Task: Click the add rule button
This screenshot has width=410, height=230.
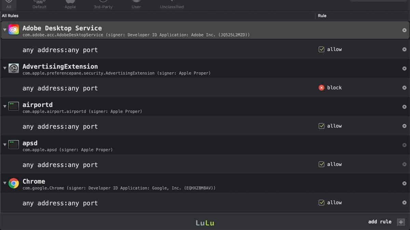Action: [380, 221]
